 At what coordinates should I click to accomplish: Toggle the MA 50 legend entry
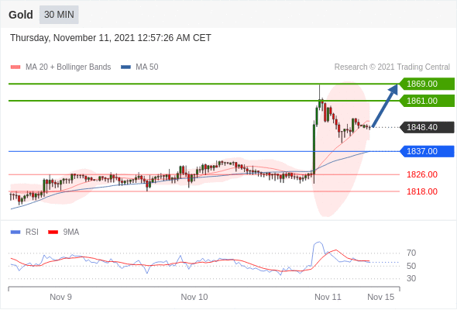139,67
